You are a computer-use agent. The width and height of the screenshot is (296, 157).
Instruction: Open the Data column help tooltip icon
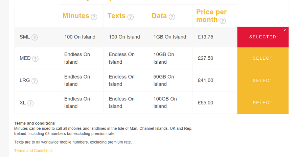(x=172, y=17)
